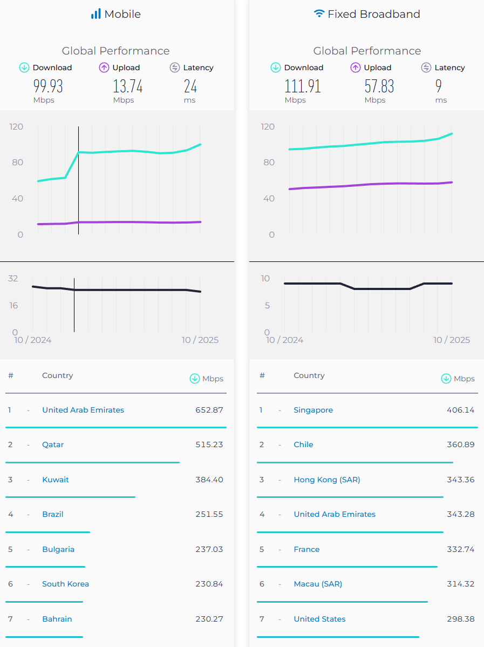Click the Mobile bar-chart signal icon
The width and height of the screenshot is (484, 647).
96,14
